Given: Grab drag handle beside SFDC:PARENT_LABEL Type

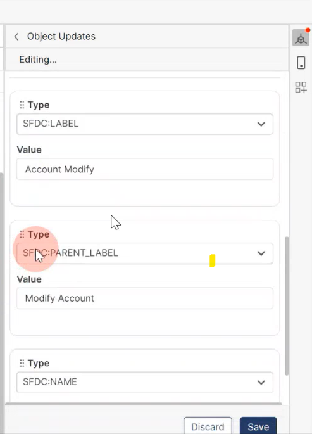Looking at the screenshot, I should [x=22, y=234].
